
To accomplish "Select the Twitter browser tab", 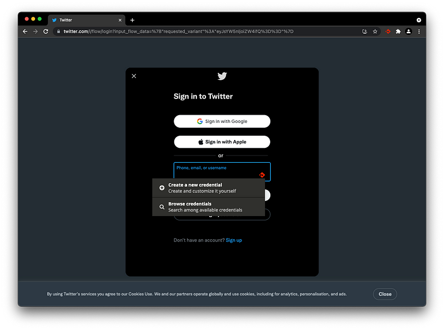I will [87, 20].
